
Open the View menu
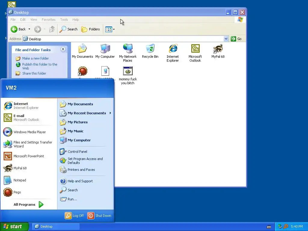[34, 20]
